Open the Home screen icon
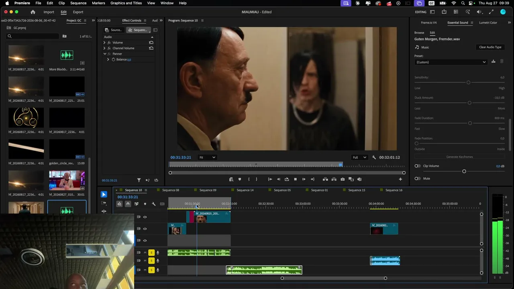514x289 pixels. pyautogui.click(x=33, y=12)
